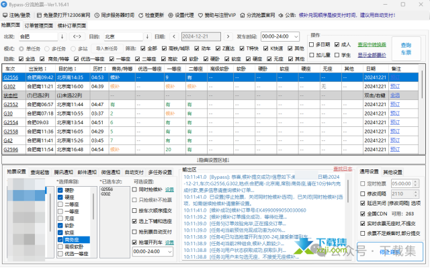Enable the 多日期 checkbox
Viewport: 430px width, 268px height.
311,44
